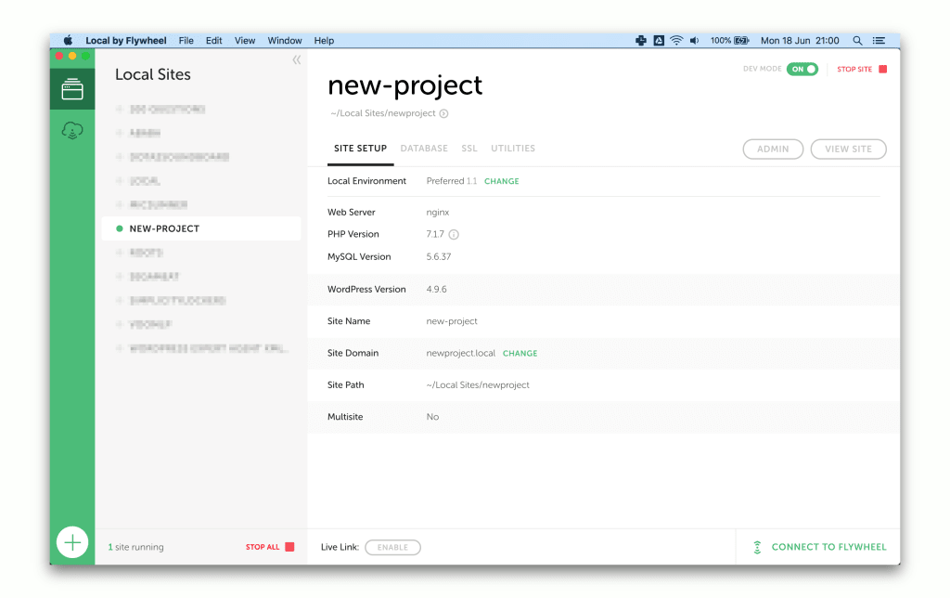
Task: Open the View menu
Action: click(245, 41)
